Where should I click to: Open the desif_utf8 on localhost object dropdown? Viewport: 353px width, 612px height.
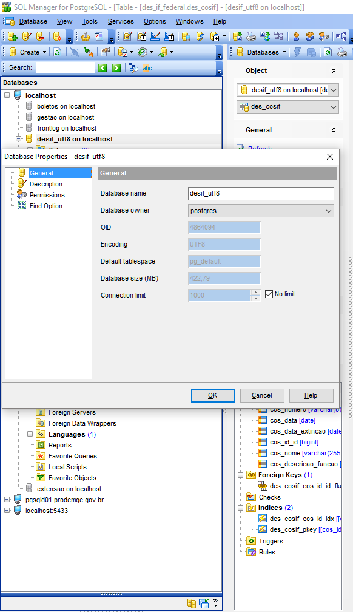pyautogui.click(x=334, y=90)
